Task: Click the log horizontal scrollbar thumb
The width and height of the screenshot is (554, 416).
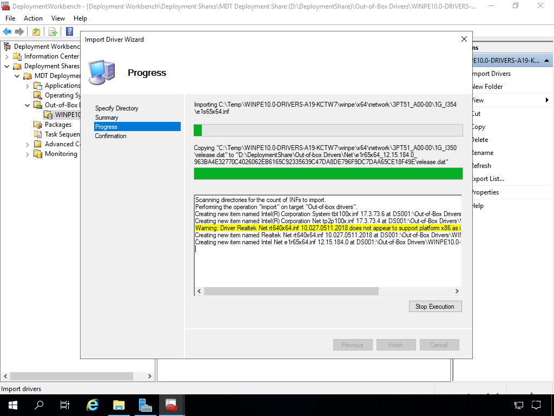Action: (x=291, y=291)
